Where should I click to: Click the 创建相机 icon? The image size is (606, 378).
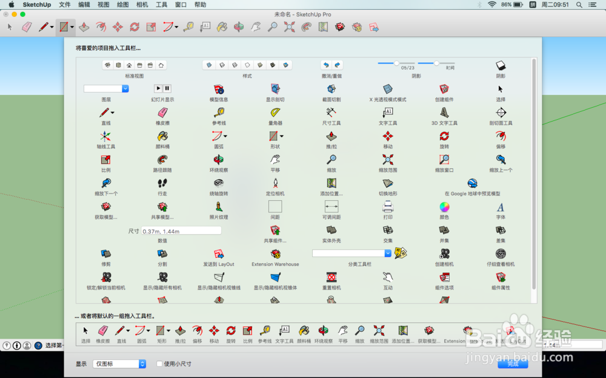[x=444, y=254]
